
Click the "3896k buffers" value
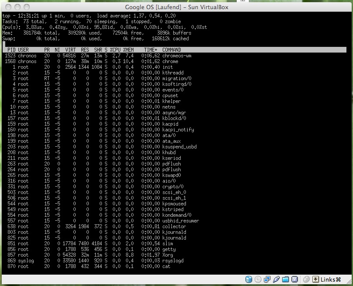[x=174, y=33]
